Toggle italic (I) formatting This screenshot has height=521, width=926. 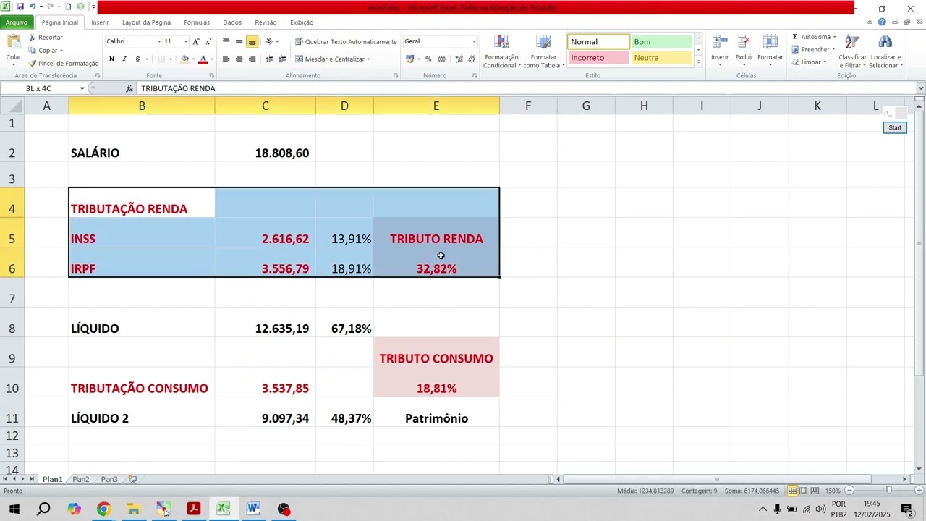coord(124,59)
